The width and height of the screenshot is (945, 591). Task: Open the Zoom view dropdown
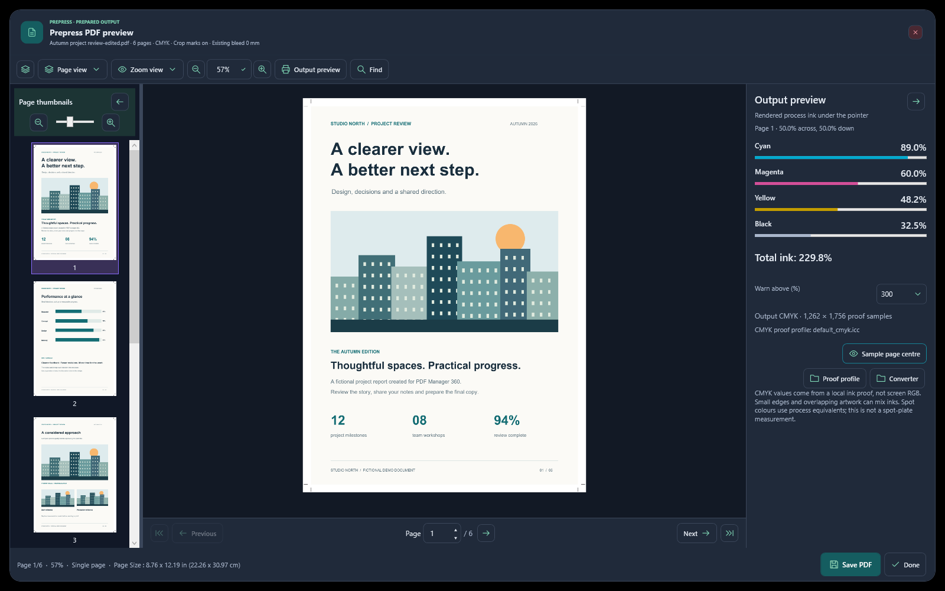coord(147,69)
